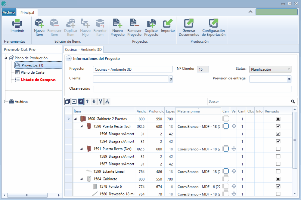Click the edge banding icon for 1598 Puerta Recta (Izq)
Viewport: 301px width, 200px height.
(226, 126)
